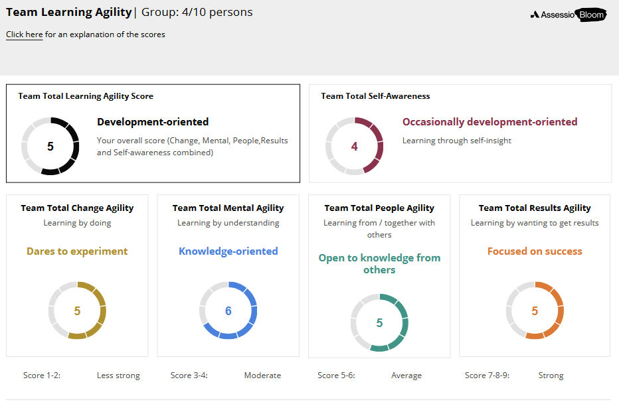Click the 'Knowledge-oriented' label
Image resolution: width=619 pixels, height=406 pixels.
228,251
